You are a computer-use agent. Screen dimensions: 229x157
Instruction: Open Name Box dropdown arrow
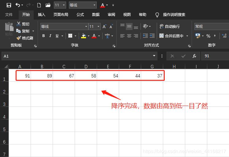click(154, 56)
